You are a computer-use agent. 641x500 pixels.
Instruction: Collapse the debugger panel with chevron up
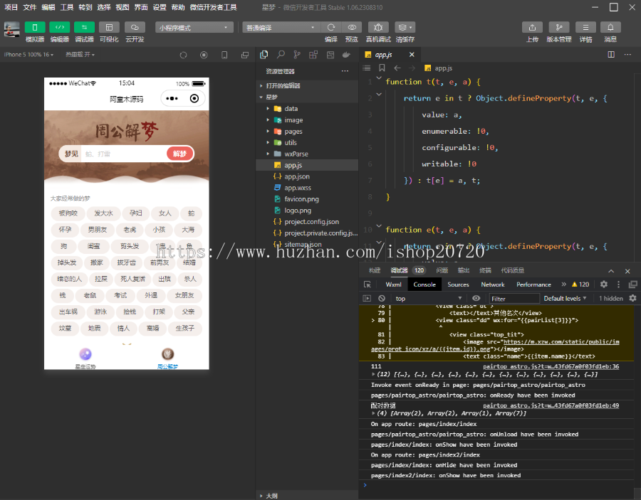[x=611, y=271]
